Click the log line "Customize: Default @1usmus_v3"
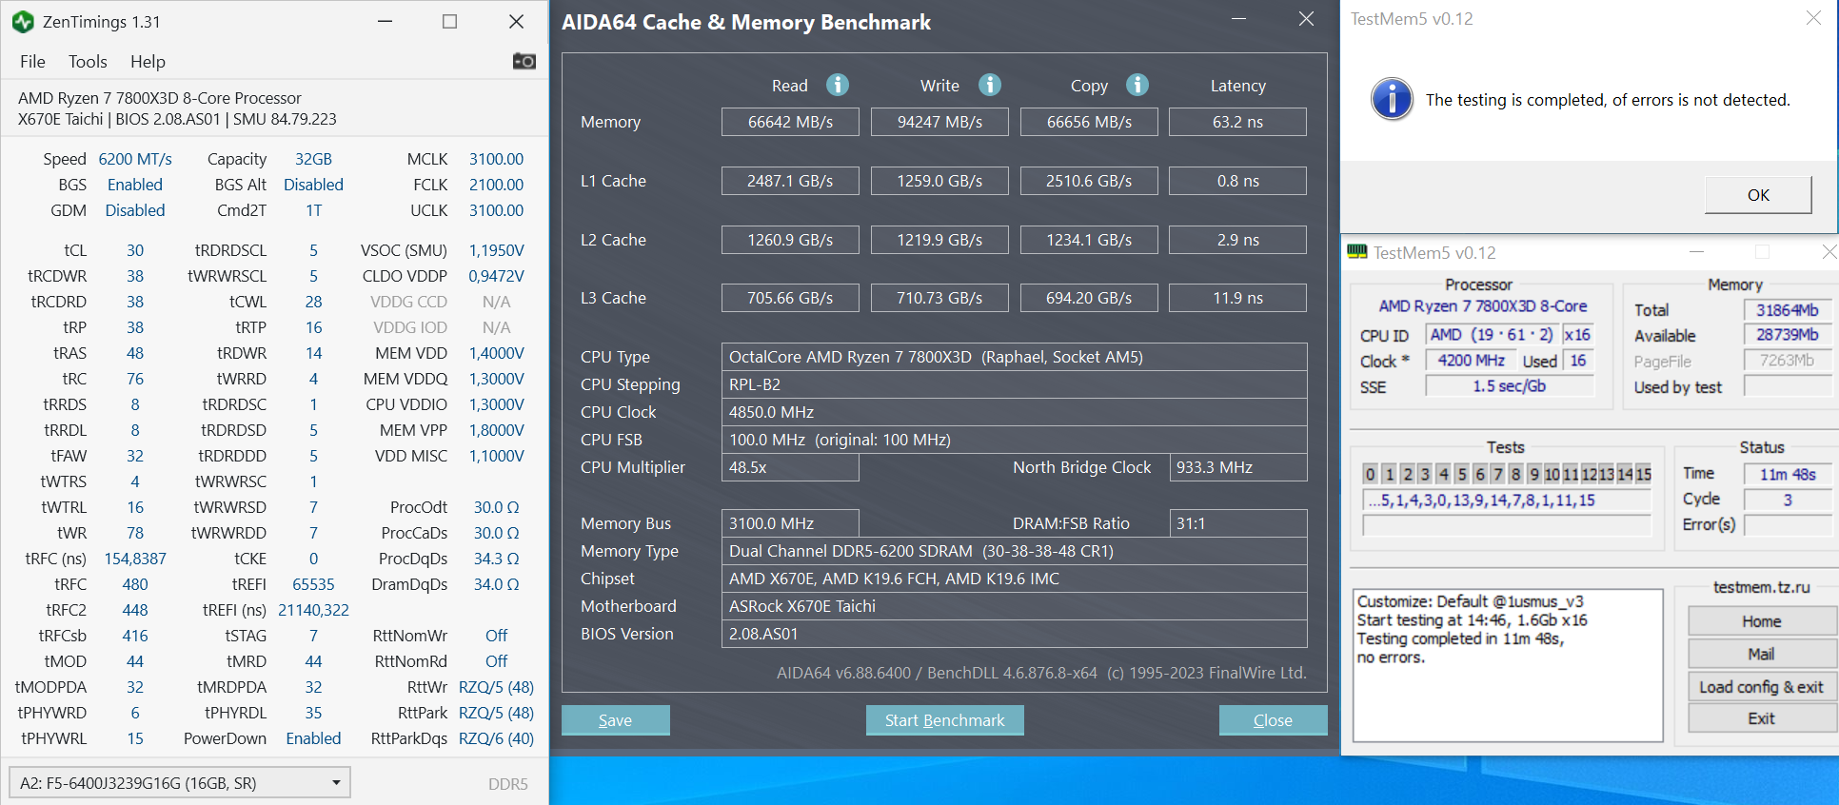The image size is (1839, 805). [x=1470, y=601]
